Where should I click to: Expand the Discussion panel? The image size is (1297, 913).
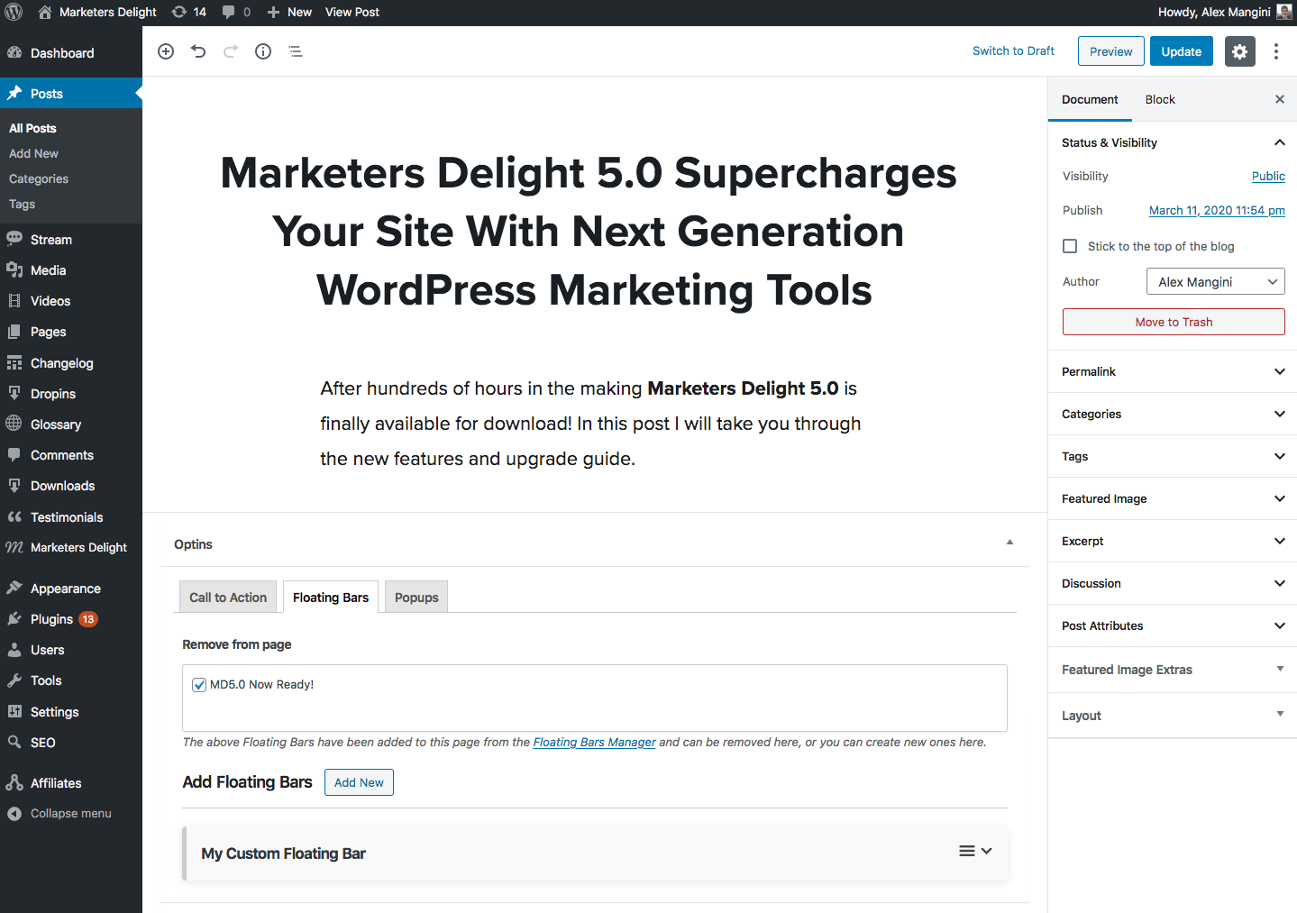click(x=1173, y=583)
